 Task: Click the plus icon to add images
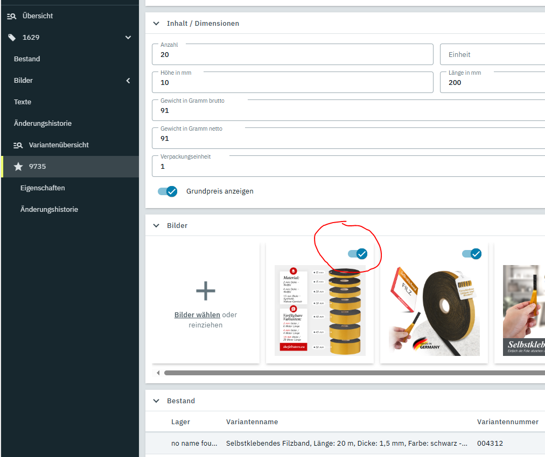pyautogui.click(x=205, y=291)
